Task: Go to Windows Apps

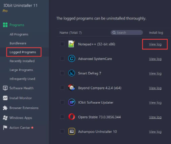Action: point(21,118)
